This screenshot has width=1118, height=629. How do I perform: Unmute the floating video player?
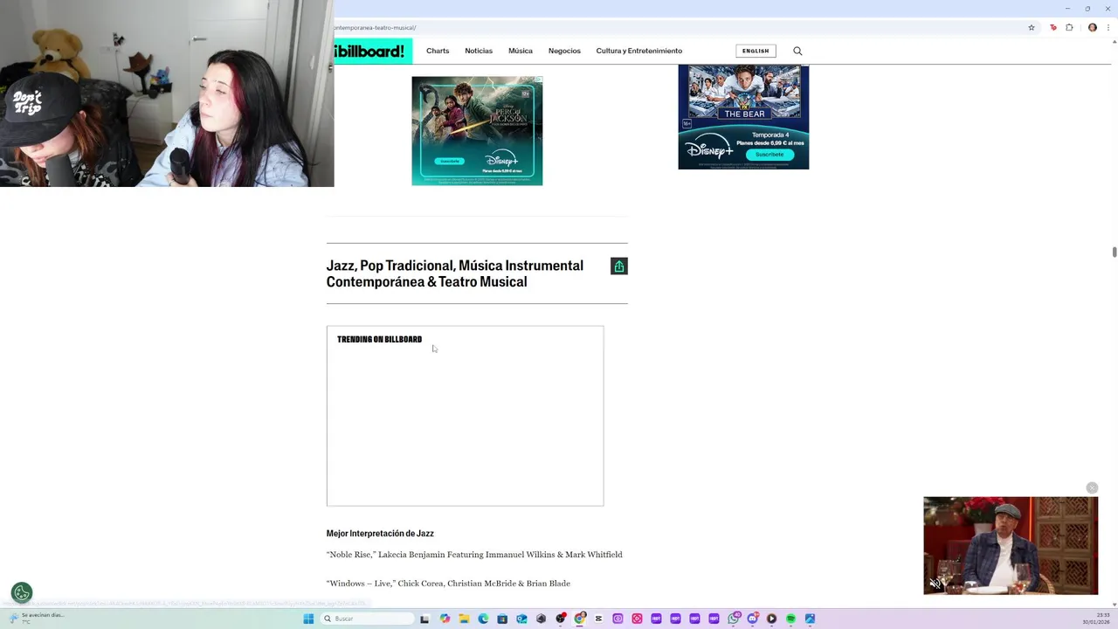[x=935, y=584]
